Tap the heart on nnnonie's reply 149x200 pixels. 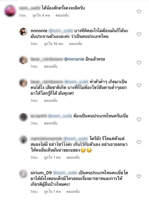point(139,34)
